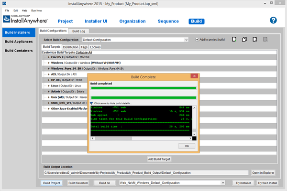Select the Build tab
The image size is (287, 191).
click(197, 21)
